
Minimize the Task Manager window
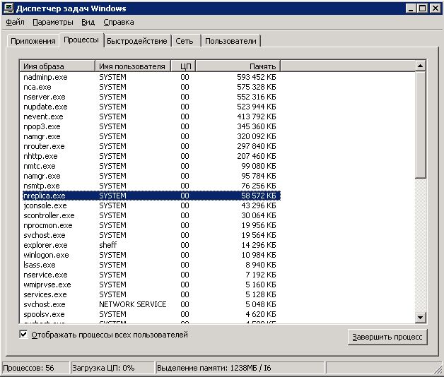click(411, 8)
